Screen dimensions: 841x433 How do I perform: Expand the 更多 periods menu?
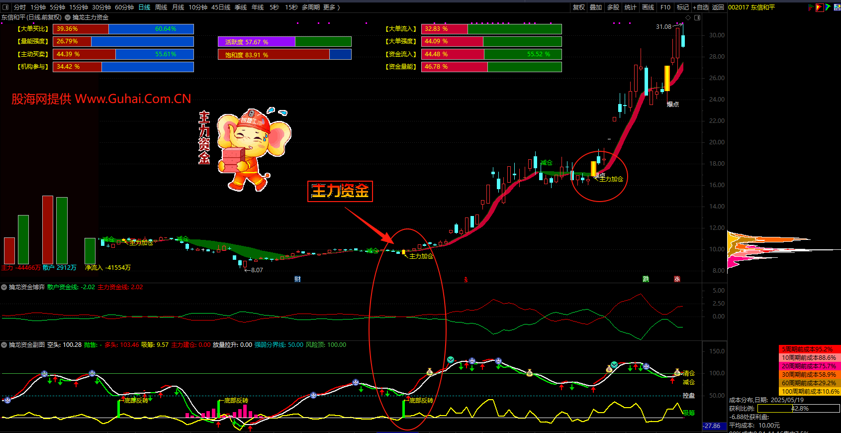tap(332, 7)
